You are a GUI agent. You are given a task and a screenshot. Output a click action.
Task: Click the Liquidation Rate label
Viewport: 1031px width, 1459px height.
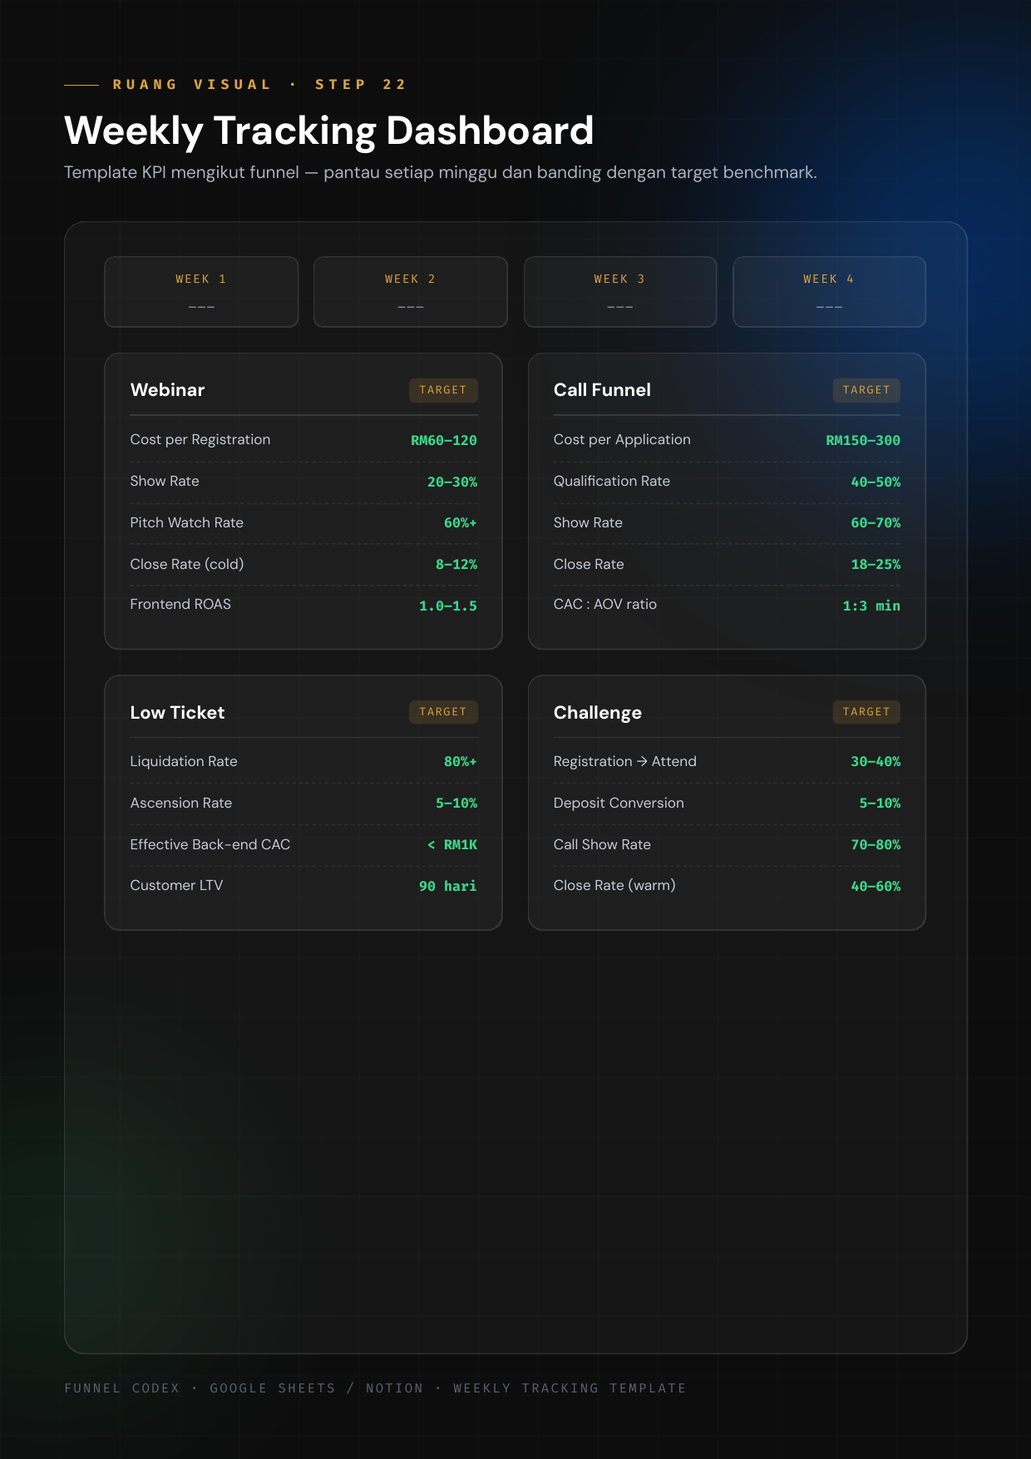pyautogui.click(x=184, y=761)
